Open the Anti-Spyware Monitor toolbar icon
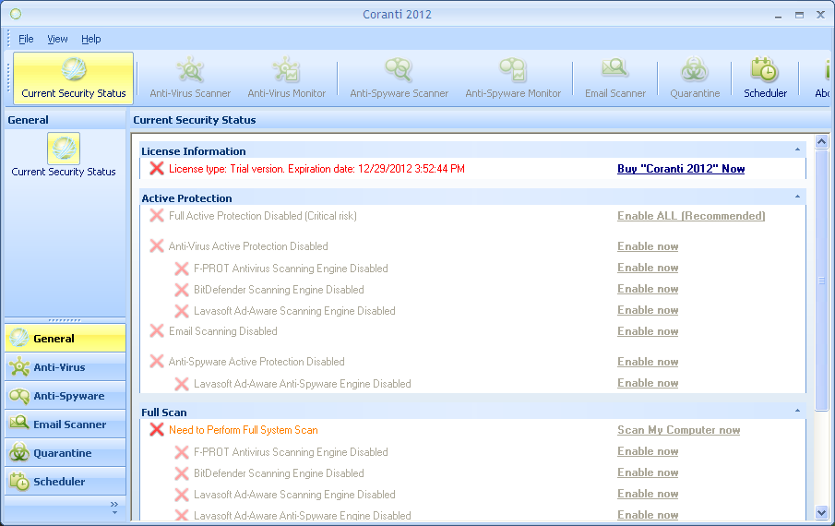 coord(513,70)
